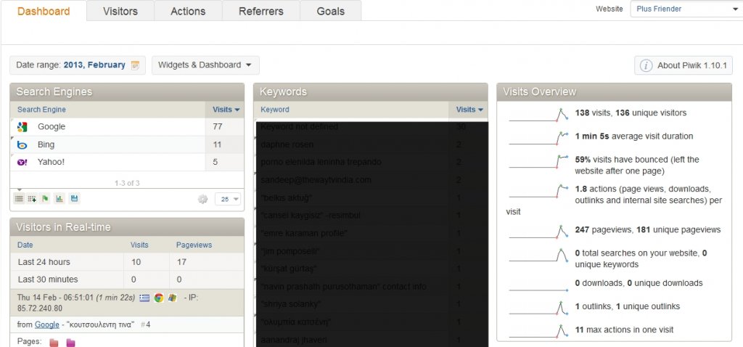The height and width of the screenshot is (347, 743).
Task: Click the sparkline for average visit duration
Action: coord(538,137)
